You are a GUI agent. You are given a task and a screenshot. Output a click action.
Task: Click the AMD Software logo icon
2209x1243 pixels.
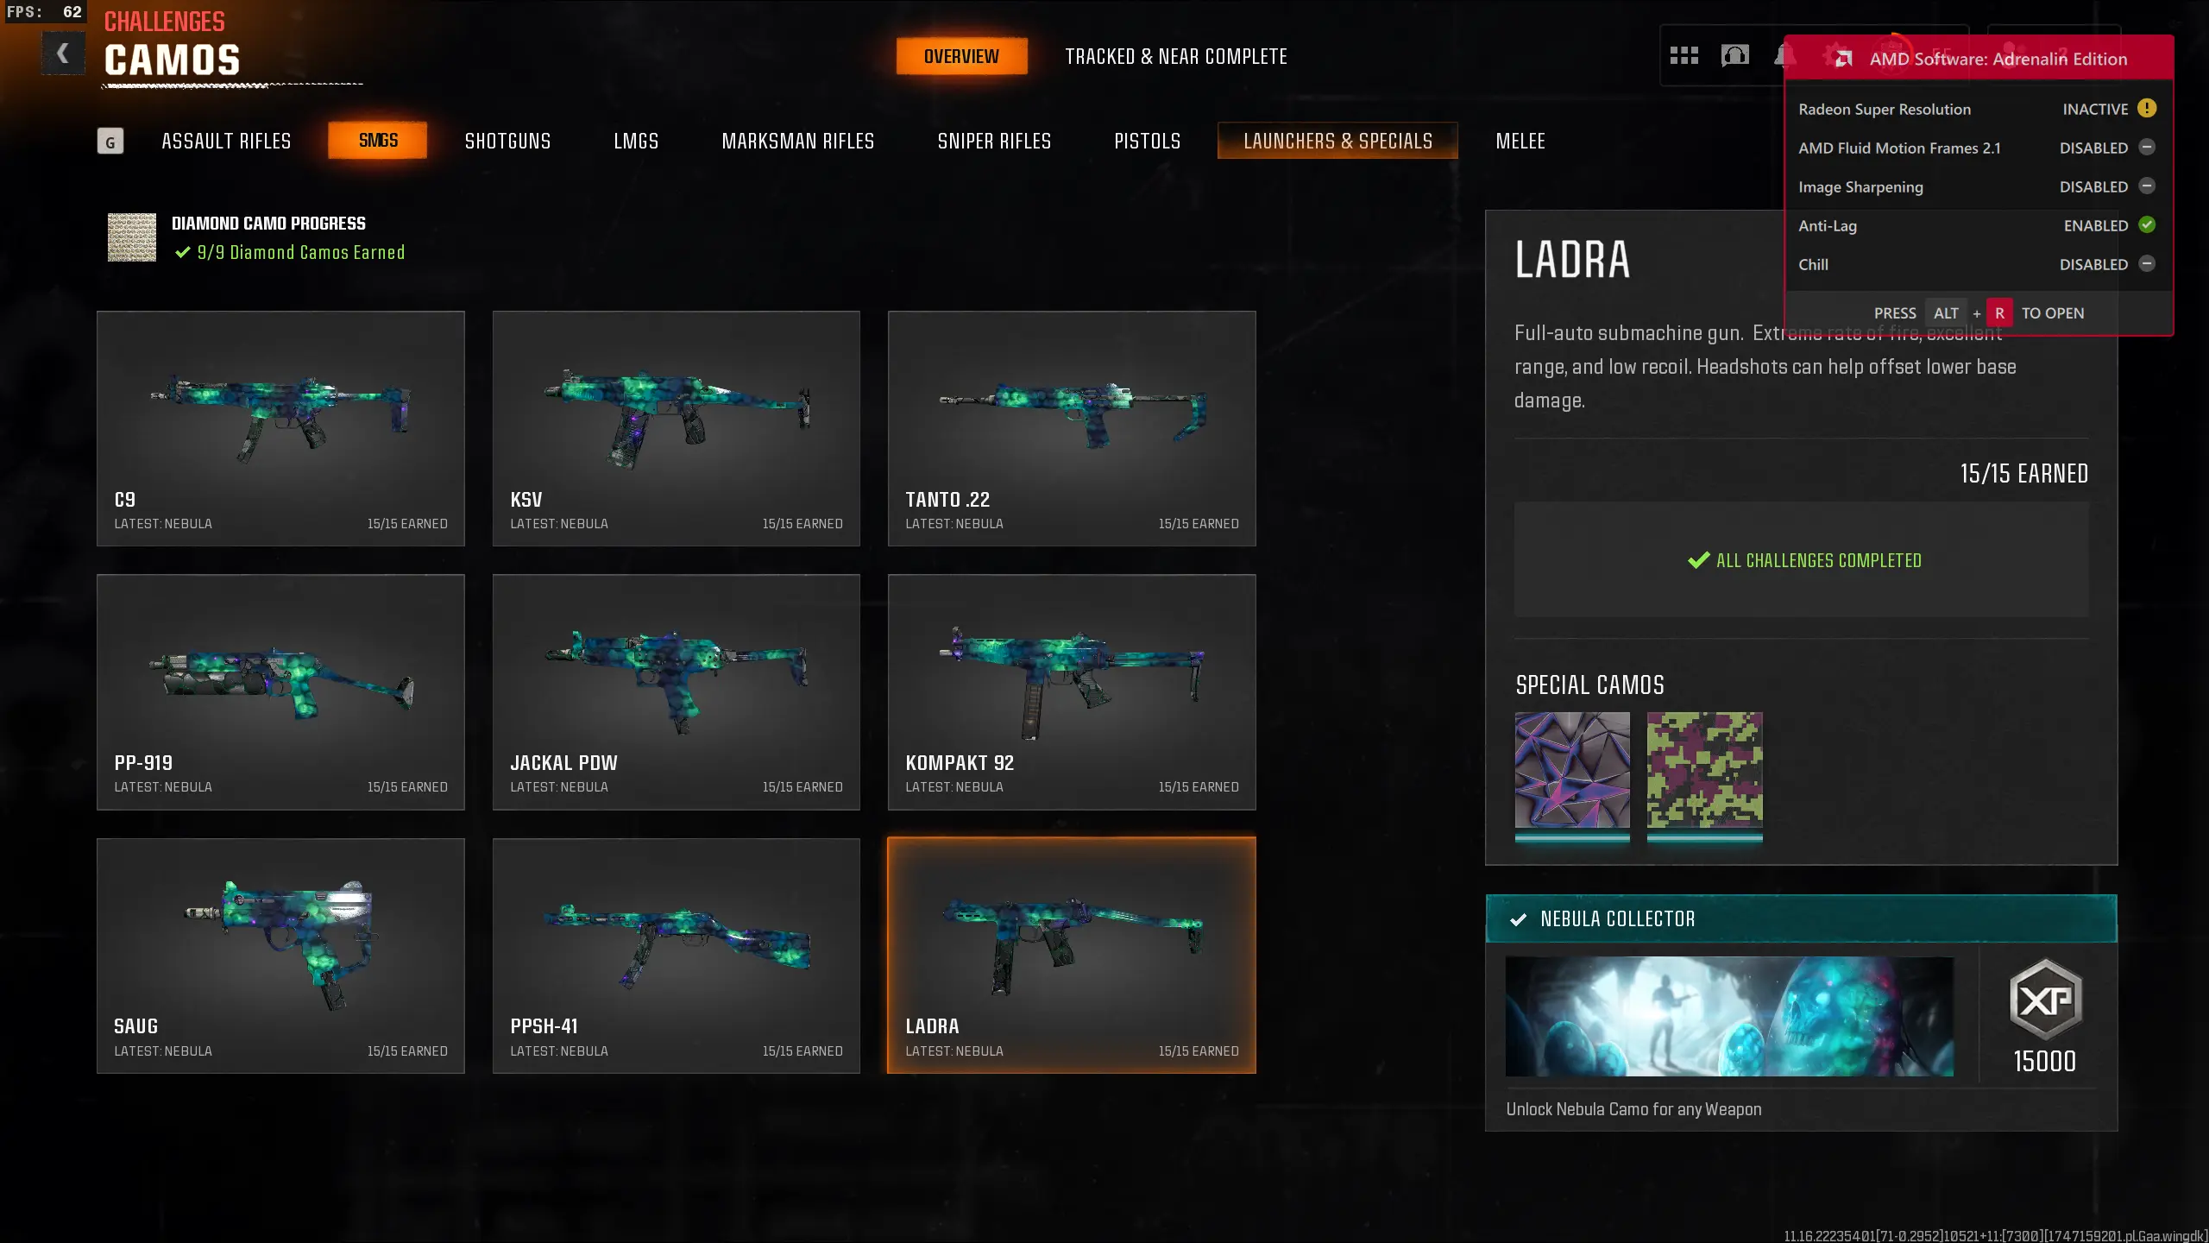[x=1843, y=59]
